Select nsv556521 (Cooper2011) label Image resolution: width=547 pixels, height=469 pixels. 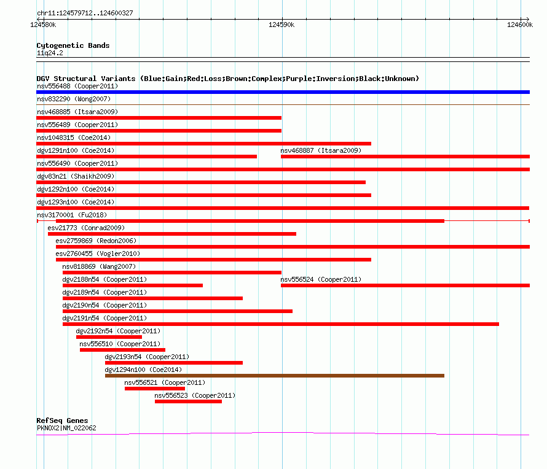(x=165, y=382)
